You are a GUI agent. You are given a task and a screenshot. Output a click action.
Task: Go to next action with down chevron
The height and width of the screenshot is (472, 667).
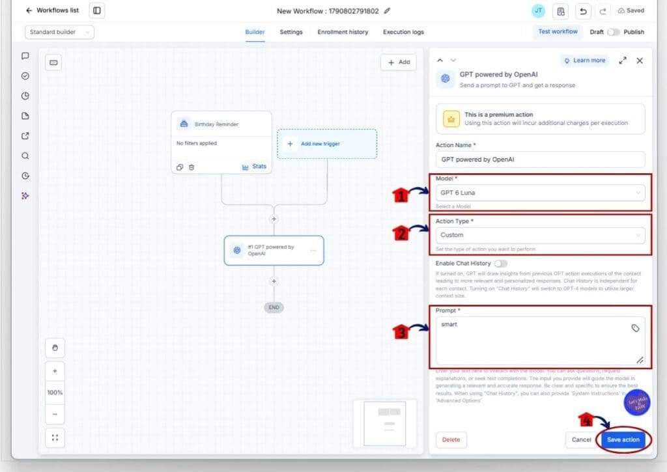(x=453, y=61)
